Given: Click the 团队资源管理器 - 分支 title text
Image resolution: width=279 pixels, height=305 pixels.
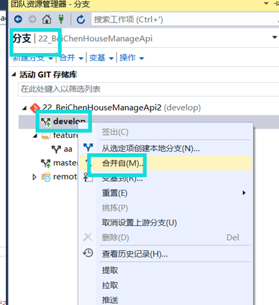Looking at the screenshot, I should click(50, 4).
